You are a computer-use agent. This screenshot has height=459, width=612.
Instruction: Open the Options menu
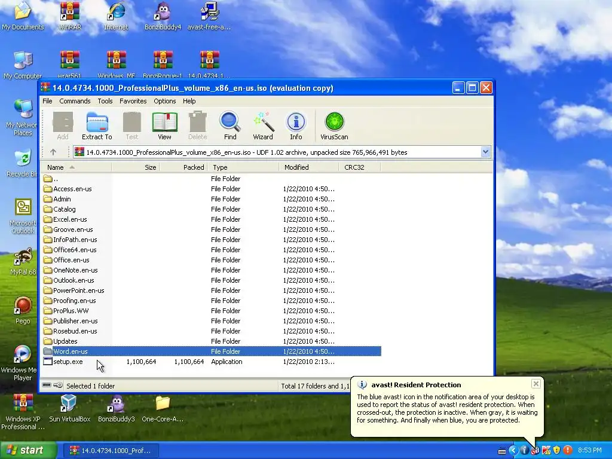[165, 101]
